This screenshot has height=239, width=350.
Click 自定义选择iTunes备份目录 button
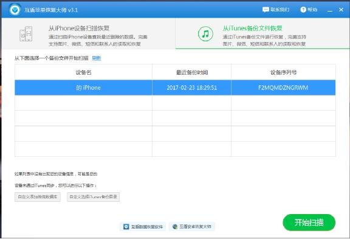coord(94,197)
